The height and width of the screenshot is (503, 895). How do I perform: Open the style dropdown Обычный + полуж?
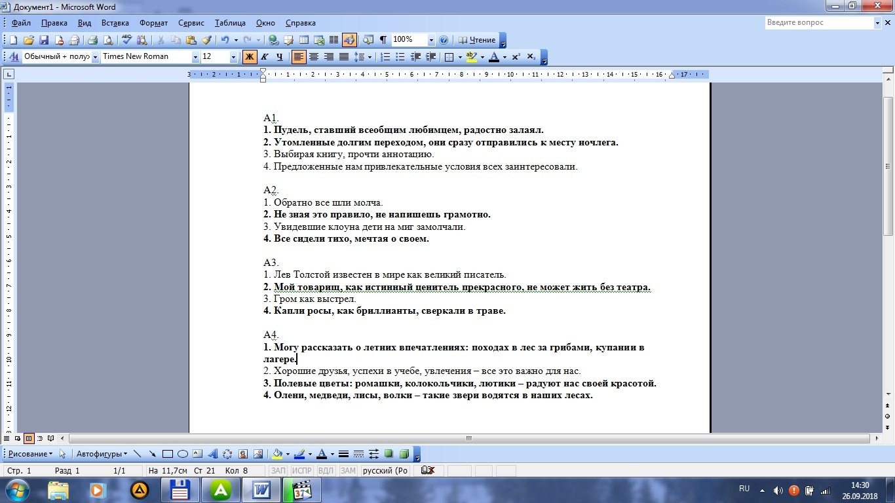pos(95,57)
